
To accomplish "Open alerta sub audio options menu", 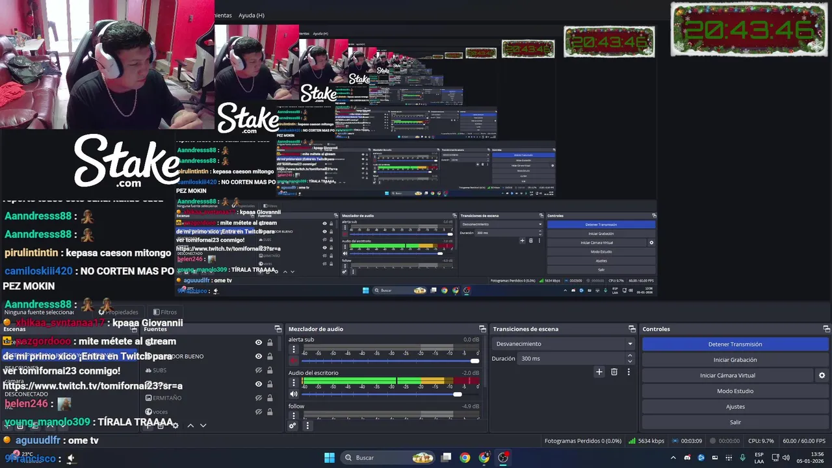I will tap(294, 349).
